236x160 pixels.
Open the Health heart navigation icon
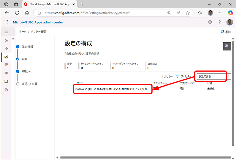6,65
